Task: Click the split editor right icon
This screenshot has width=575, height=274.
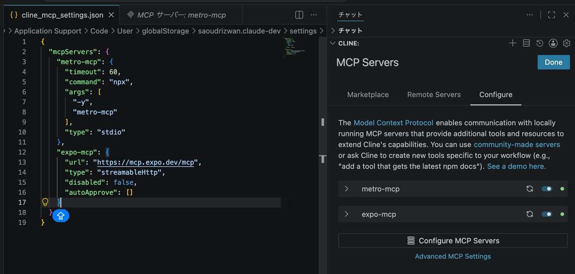Action: 299,15
